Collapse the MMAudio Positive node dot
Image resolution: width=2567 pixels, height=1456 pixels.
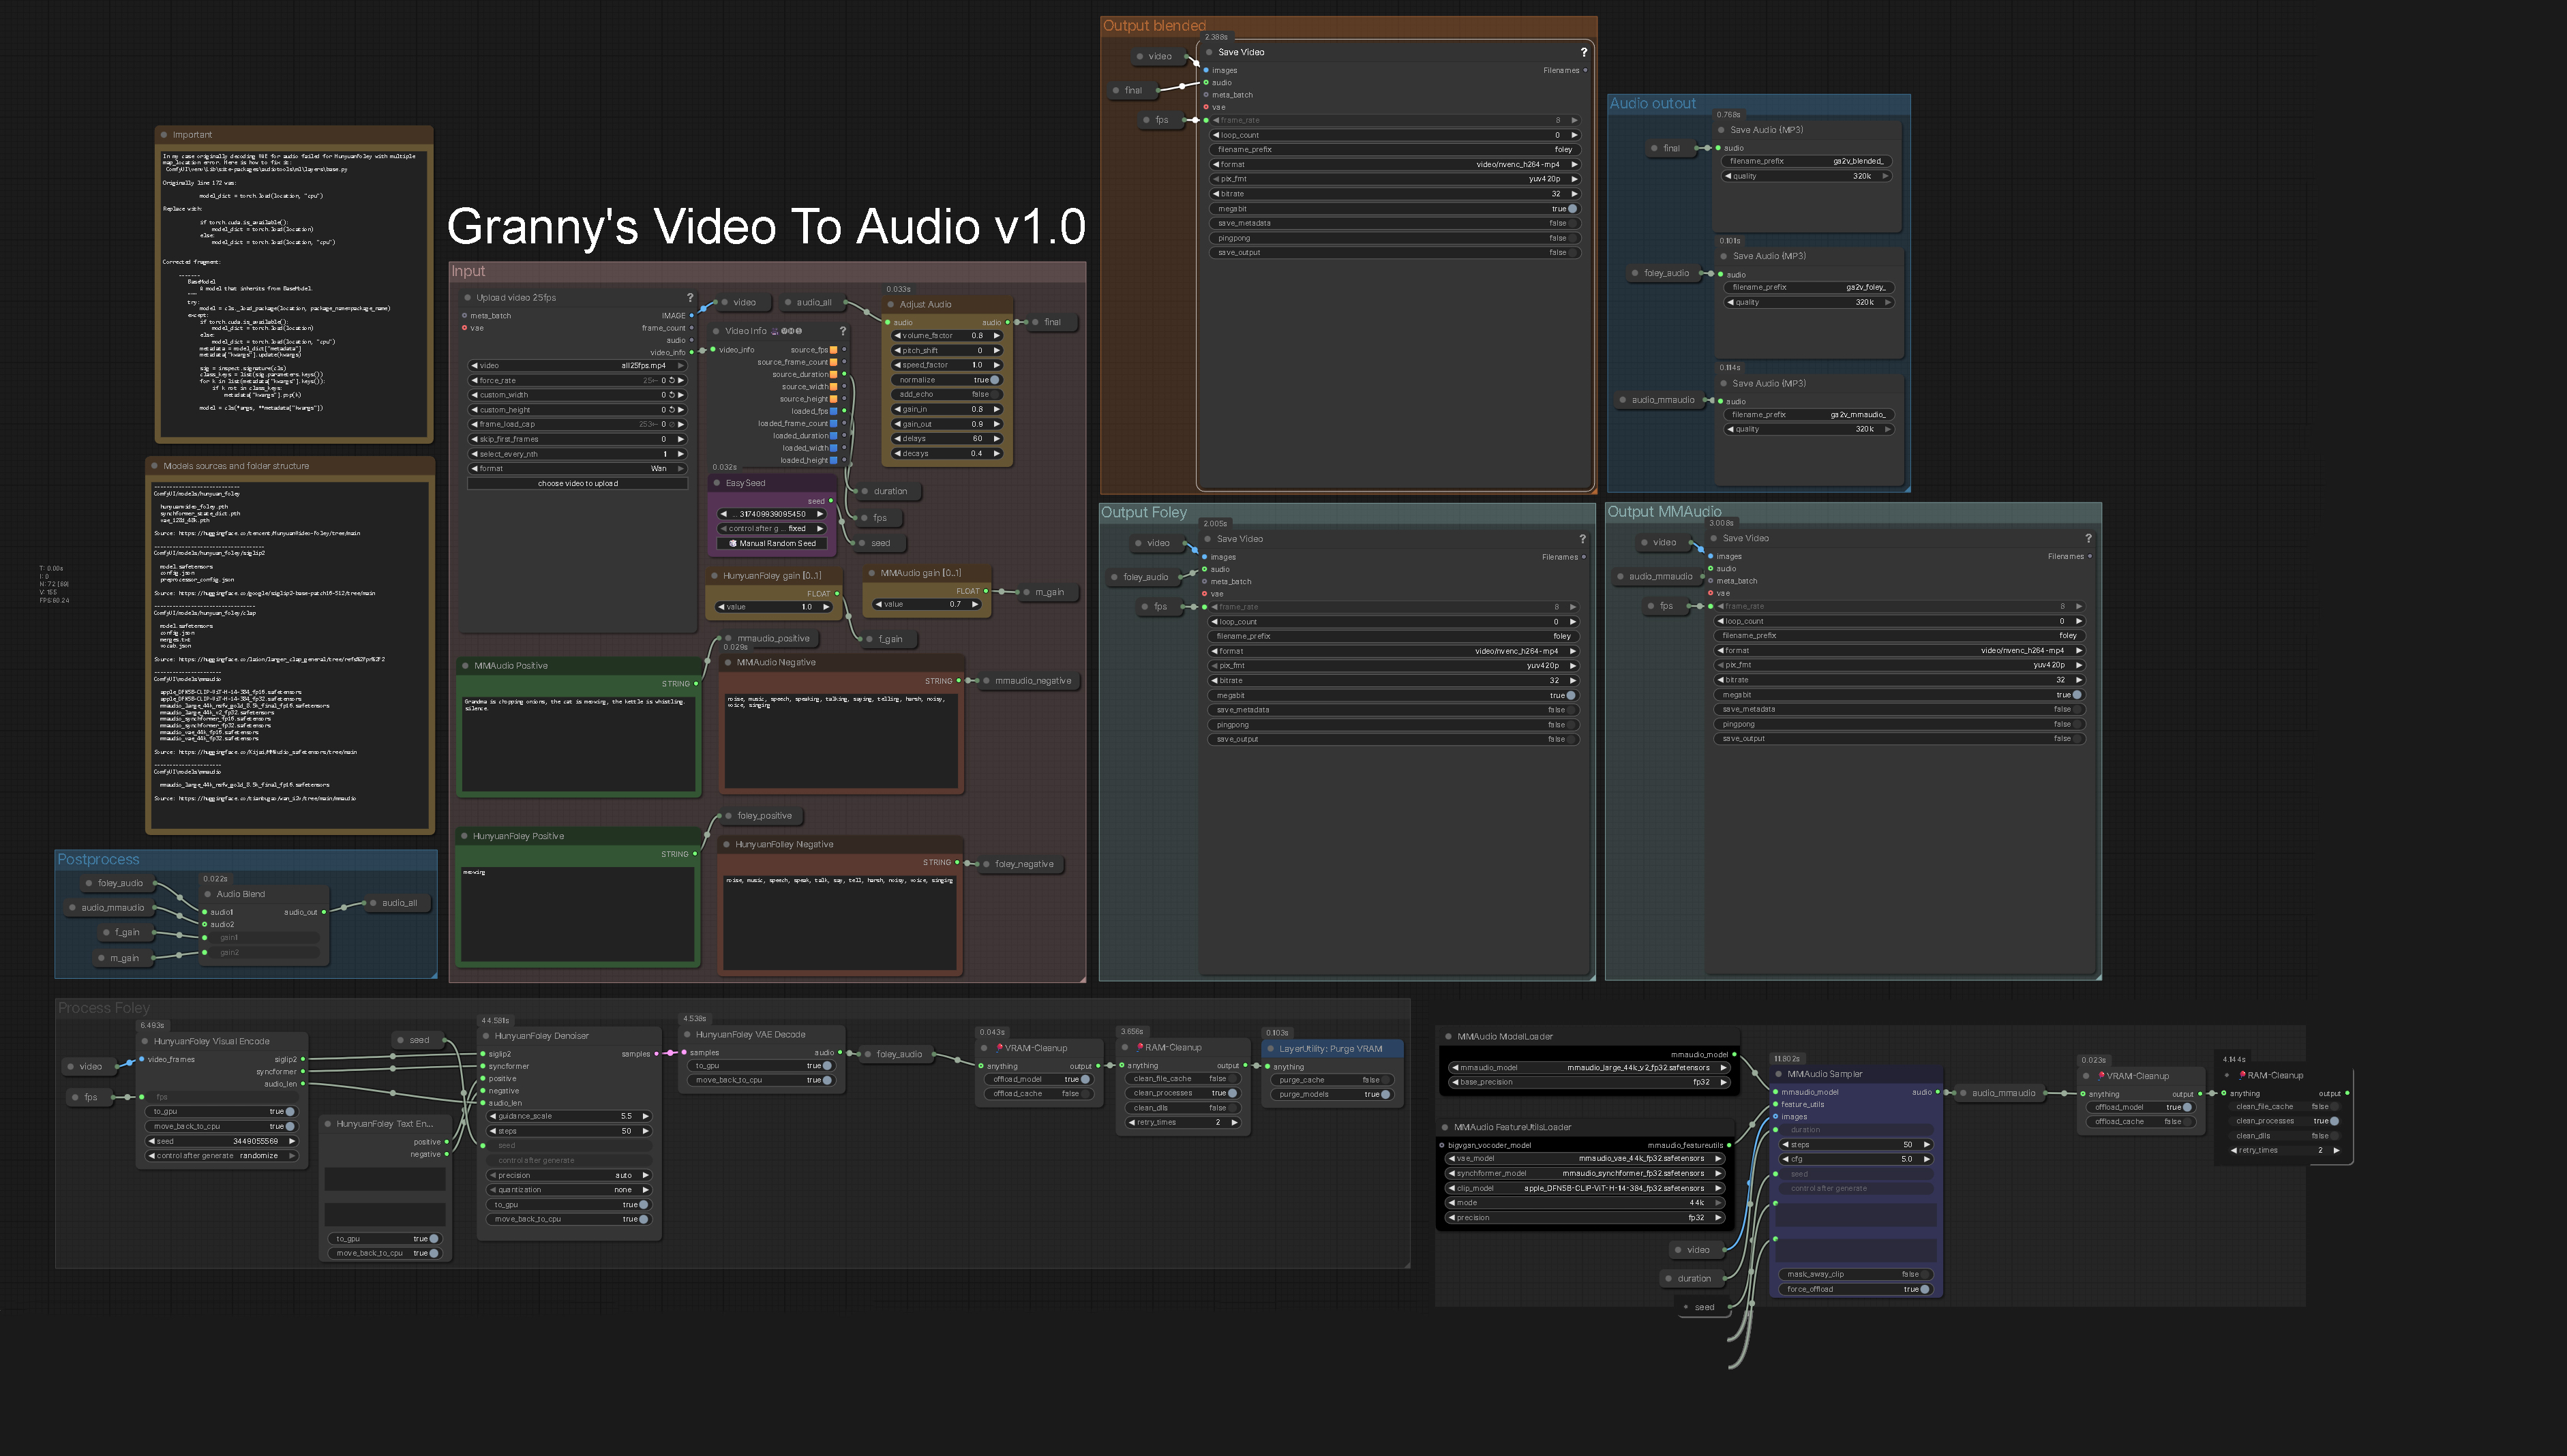[x=465, y=666]
